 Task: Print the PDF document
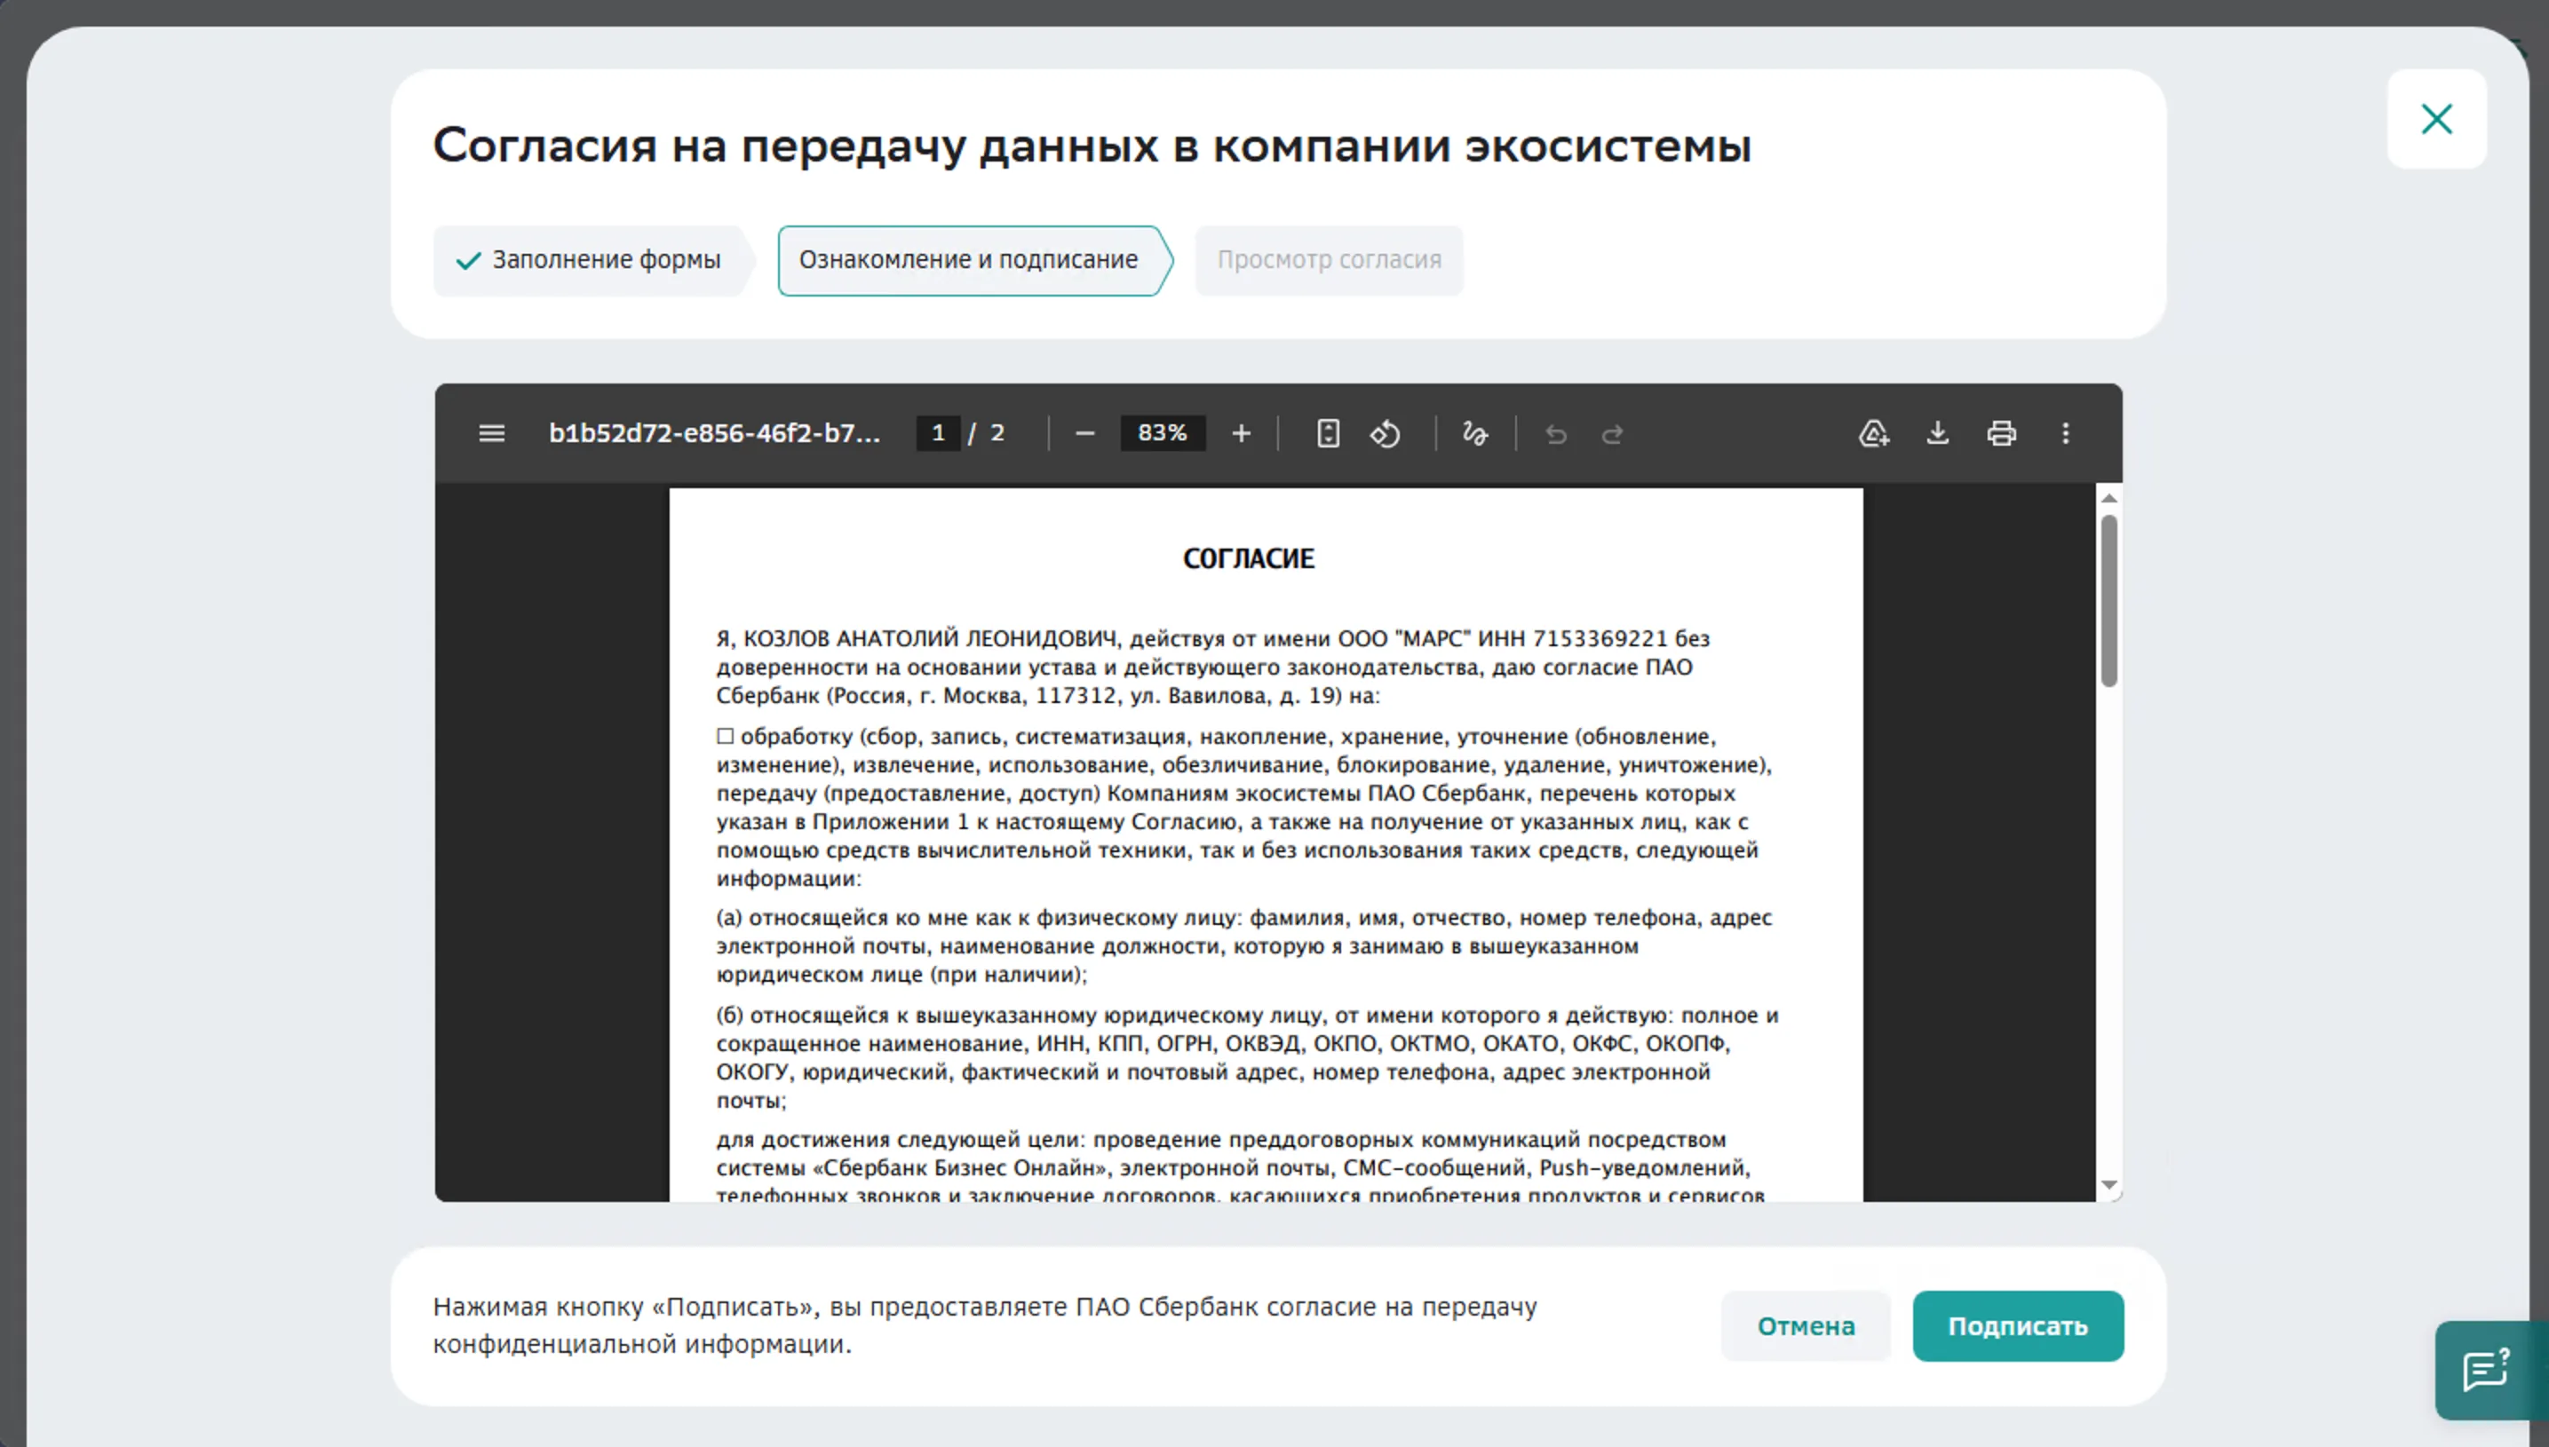click(x=2001, y=433)
